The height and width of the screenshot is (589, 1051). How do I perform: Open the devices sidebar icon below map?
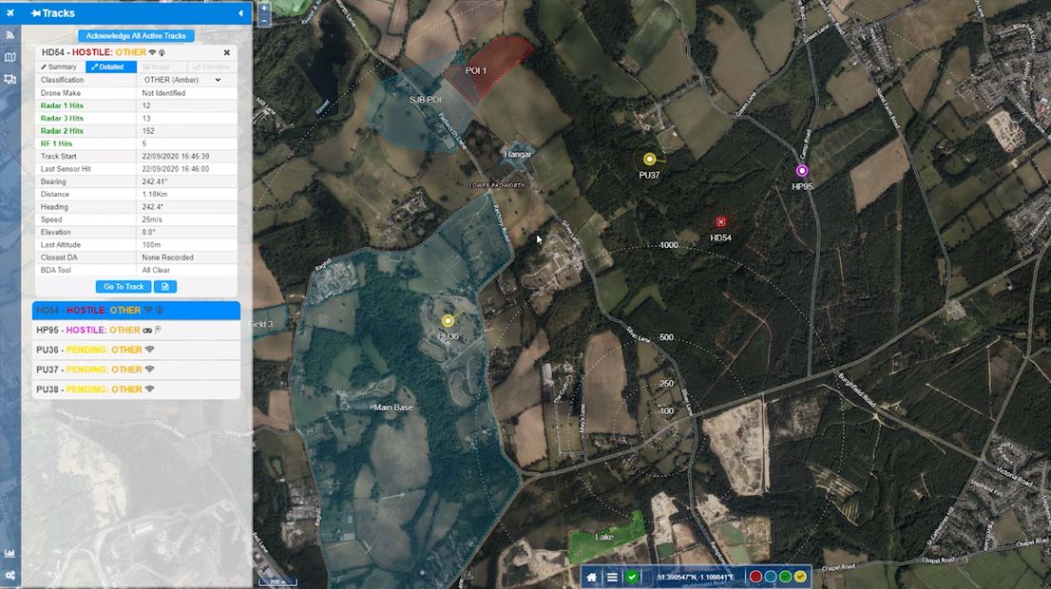[10, 79]
